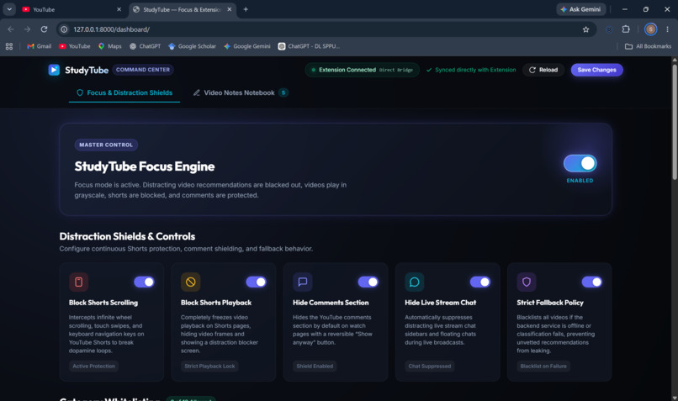Toggle Hide Live Stream Chat switch
The height and width of the screenshot is (401, 678).
pos(480,282)
